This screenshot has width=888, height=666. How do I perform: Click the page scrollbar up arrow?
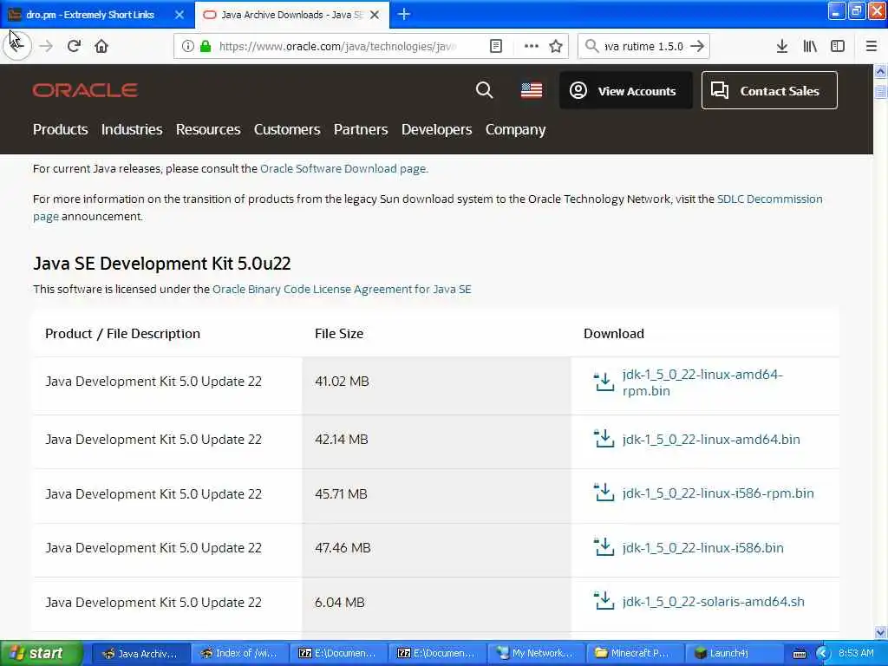click(x=880, y=71)
